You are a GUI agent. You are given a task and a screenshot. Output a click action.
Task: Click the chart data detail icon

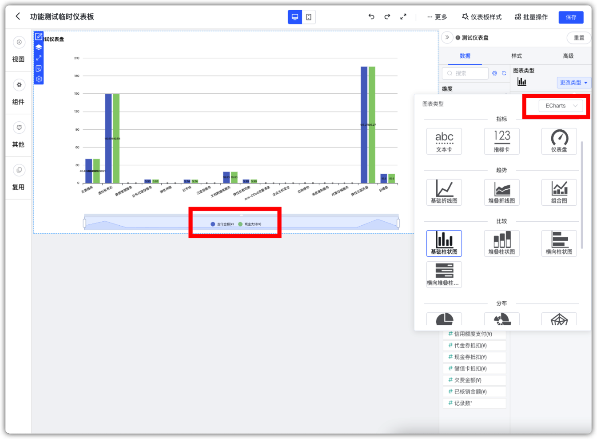39,68
